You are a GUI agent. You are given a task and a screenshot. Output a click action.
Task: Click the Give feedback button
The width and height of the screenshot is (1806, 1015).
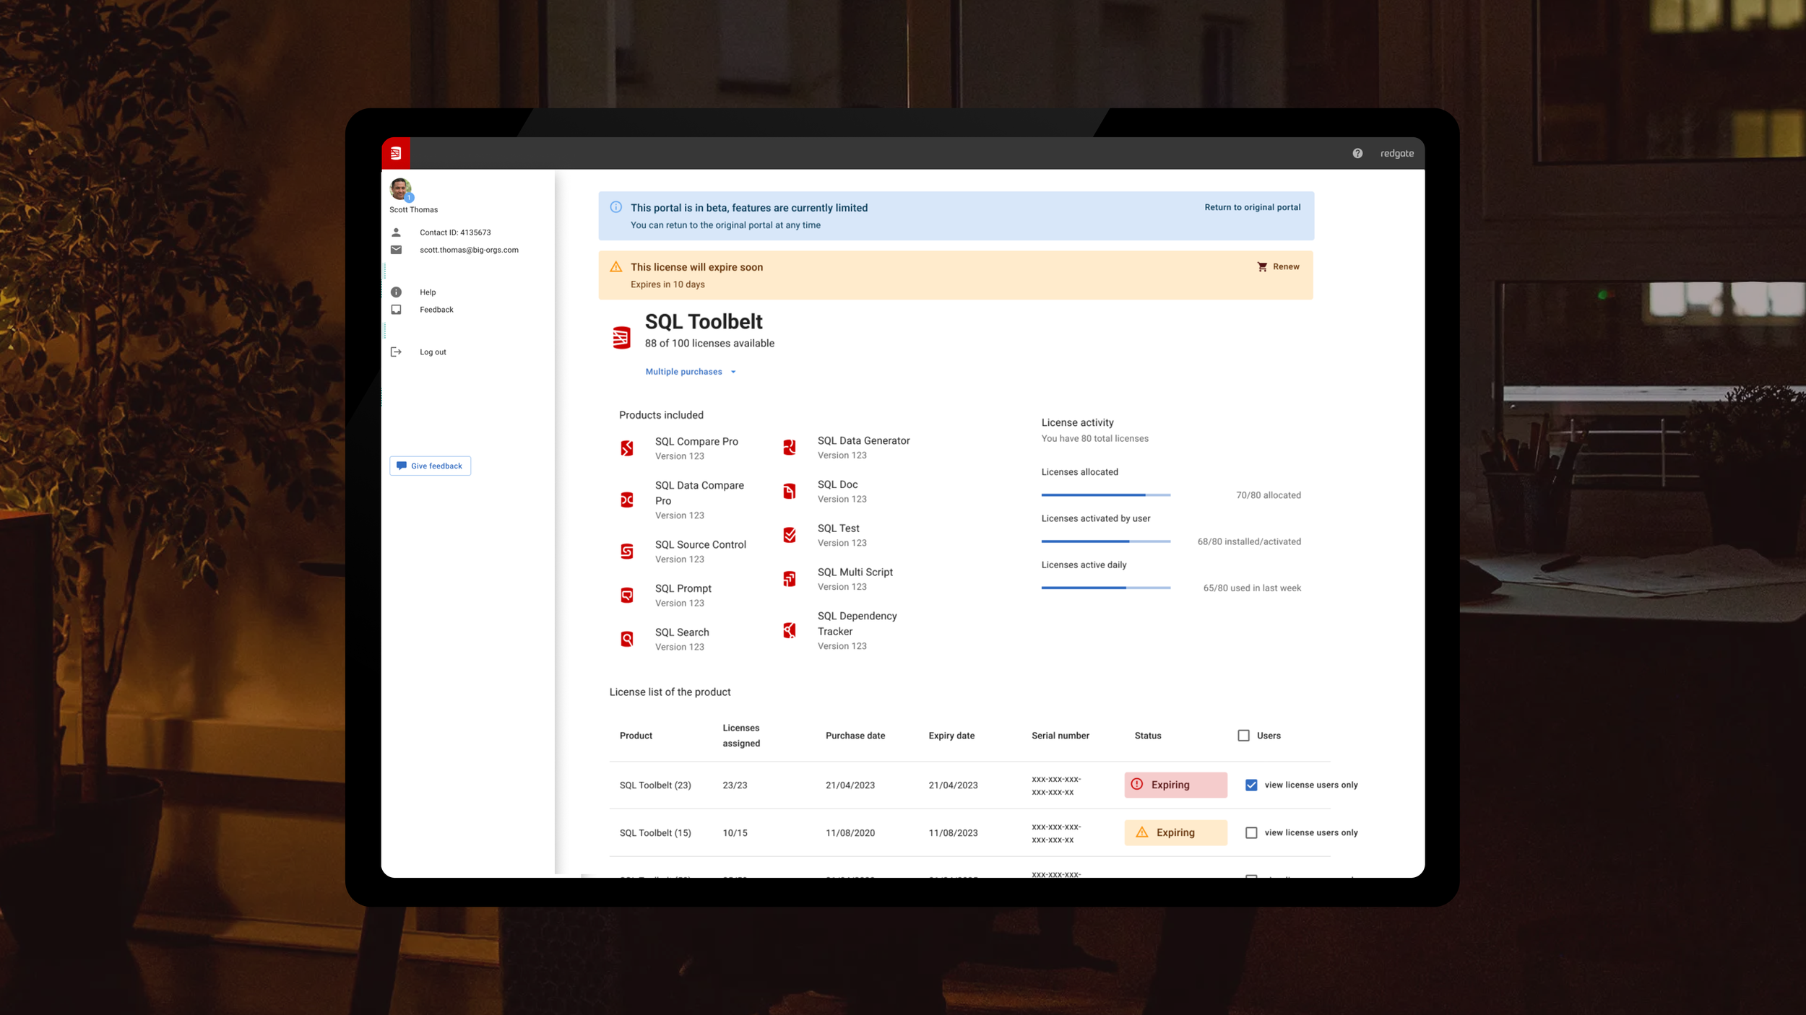click(431, 466)
